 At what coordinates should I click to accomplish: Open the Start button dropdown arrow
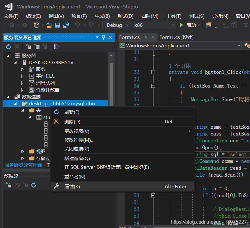click(x=199, y=25)
